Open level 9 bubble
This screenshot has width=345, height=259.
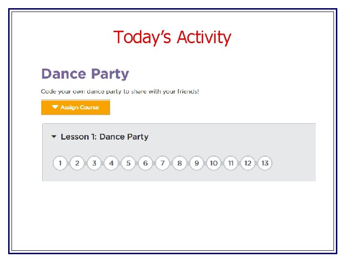click(196, 163)
